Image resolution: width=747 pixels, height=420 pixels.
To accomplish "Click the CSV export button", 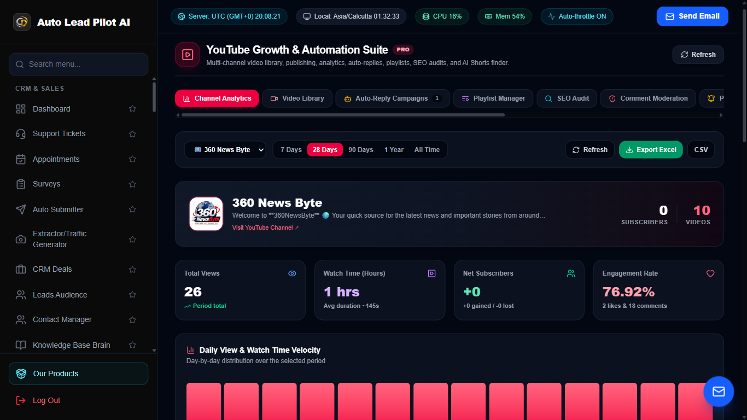I will pos(701,150).
